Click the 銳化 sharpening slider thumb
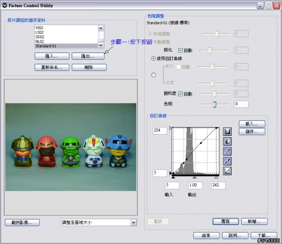 point(210,51)
